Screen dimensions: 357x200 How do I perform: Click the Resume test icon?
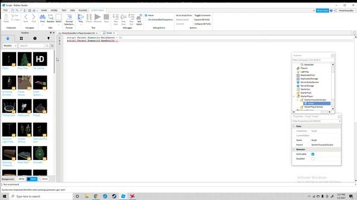(98, 17)
